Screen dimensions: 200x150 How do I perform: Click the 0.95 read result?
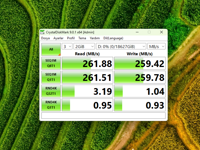(x=87, y=105)
